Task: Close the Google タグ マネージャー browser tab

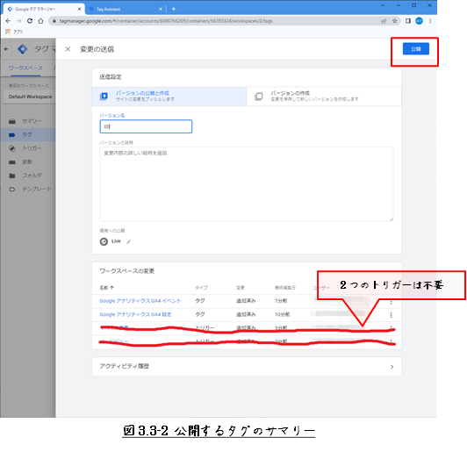Action: pos(79,10)
